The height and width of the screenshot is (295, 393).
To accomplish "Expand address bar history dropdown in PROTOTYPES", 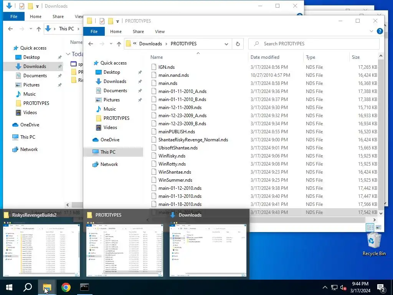I will point(226,44).
